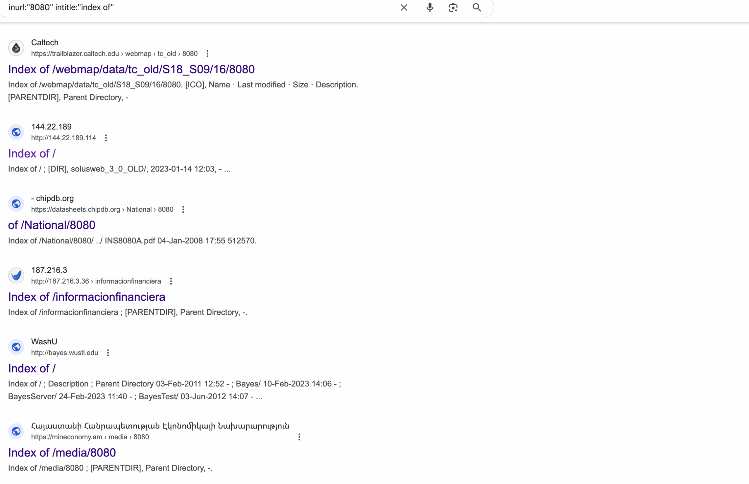Click snippet mentioning solusweb_3_0_OLD/

[x=119, y=169]
